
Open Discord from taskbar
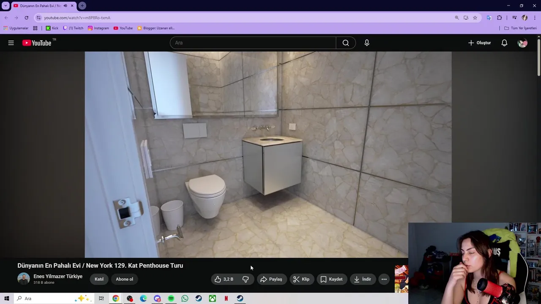(157, 299)
